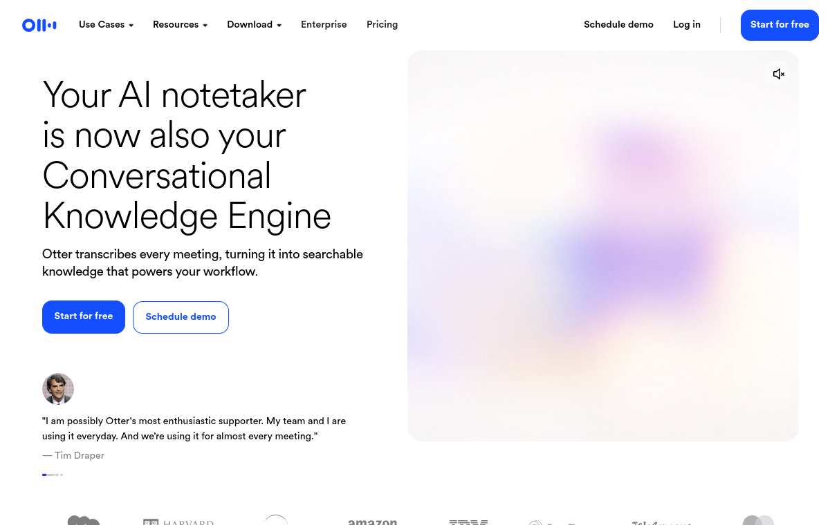The height and width of the screenshot is (525, 830).
Task: Unmute the hero video sound icon
Action: [x=779, y=74]
